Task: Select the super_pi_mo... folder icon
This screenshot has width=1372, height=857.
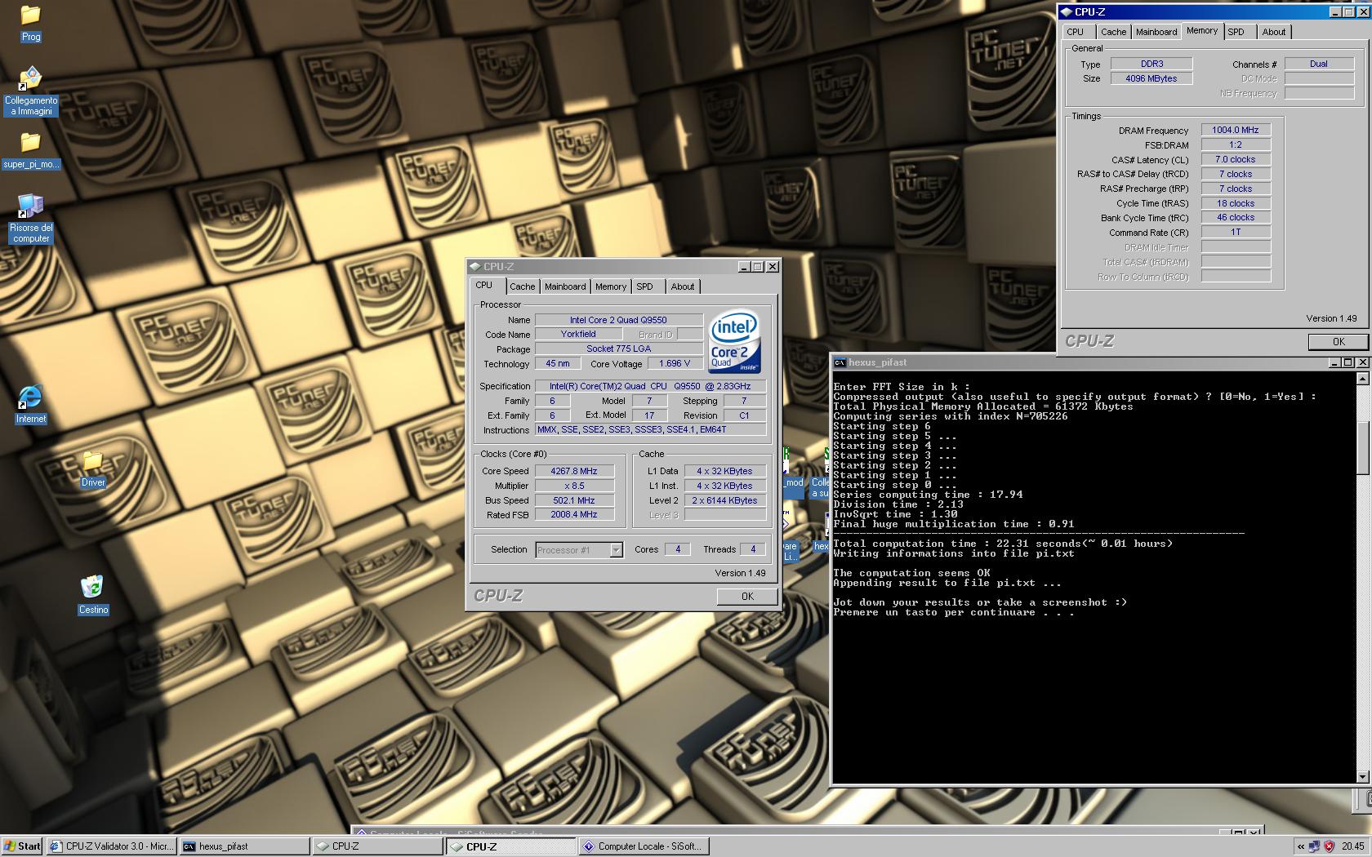Action: pyautogui.click(x=30, y=143)
